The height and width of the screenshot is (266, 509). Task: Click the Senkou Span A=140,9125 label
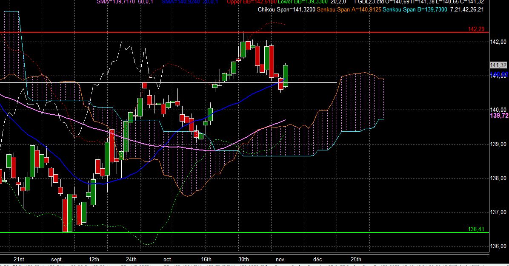click(x=349, y=10)
